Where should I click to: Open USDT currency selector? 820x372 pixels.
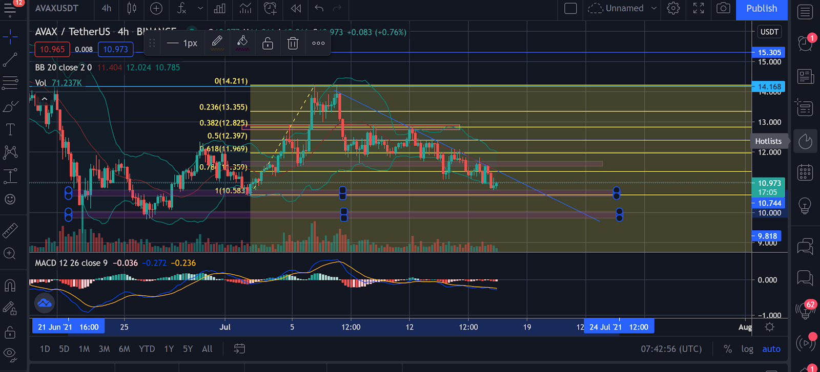tap(769, 32)
